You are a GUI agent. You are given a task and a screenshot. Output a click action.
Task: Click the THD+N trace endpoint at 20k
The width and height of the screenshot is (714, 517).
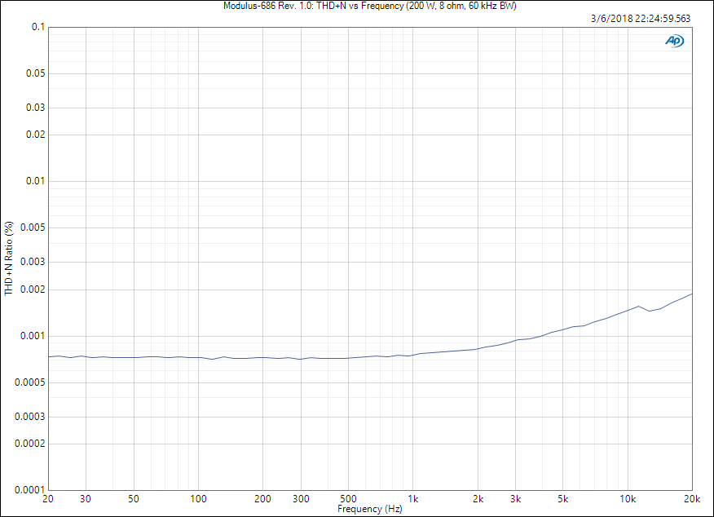point(692,294)
